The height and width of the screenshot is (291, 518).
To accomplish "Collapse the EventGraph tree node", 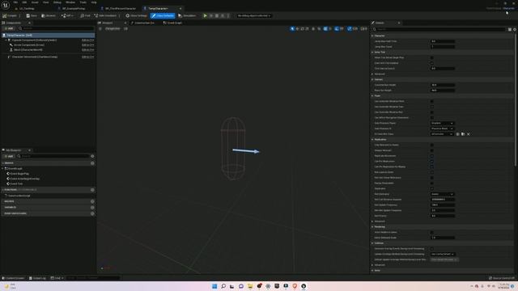I will [2, 169].
